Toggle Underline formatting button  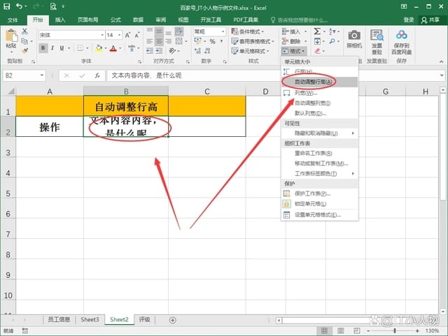(x=62, y=48)
